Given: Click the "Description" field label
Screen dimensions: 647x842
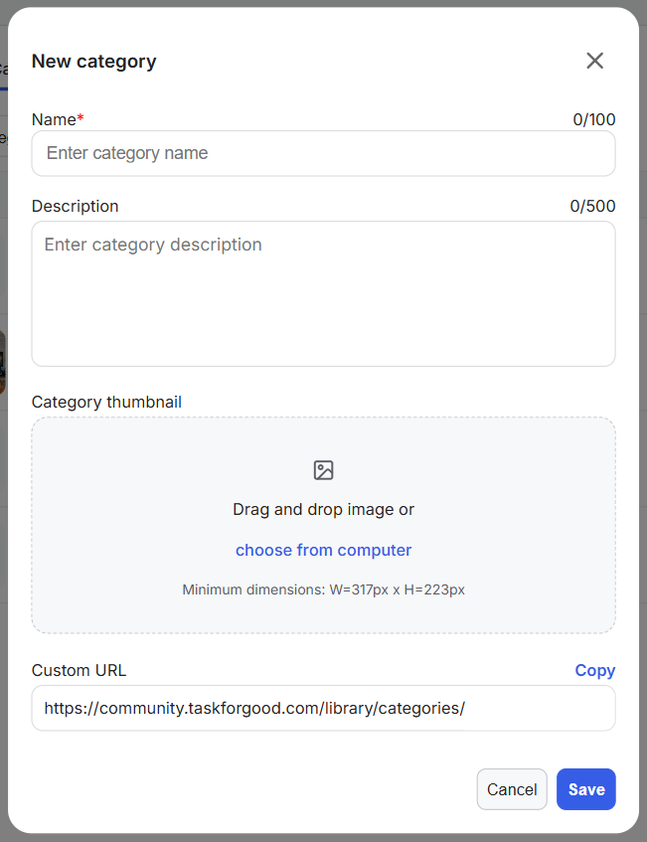Looking at the screenshot, I should 75,206.
